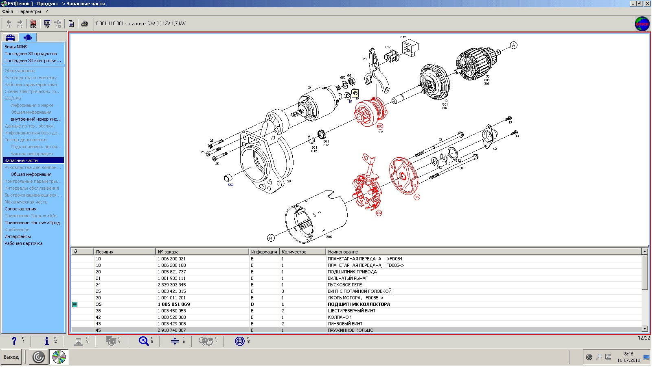The image size is (653, 368).
Task: Select the 'ВИЛЬЧАТЫЙ РЫЧАГ' row
Action: coord(356,278)
